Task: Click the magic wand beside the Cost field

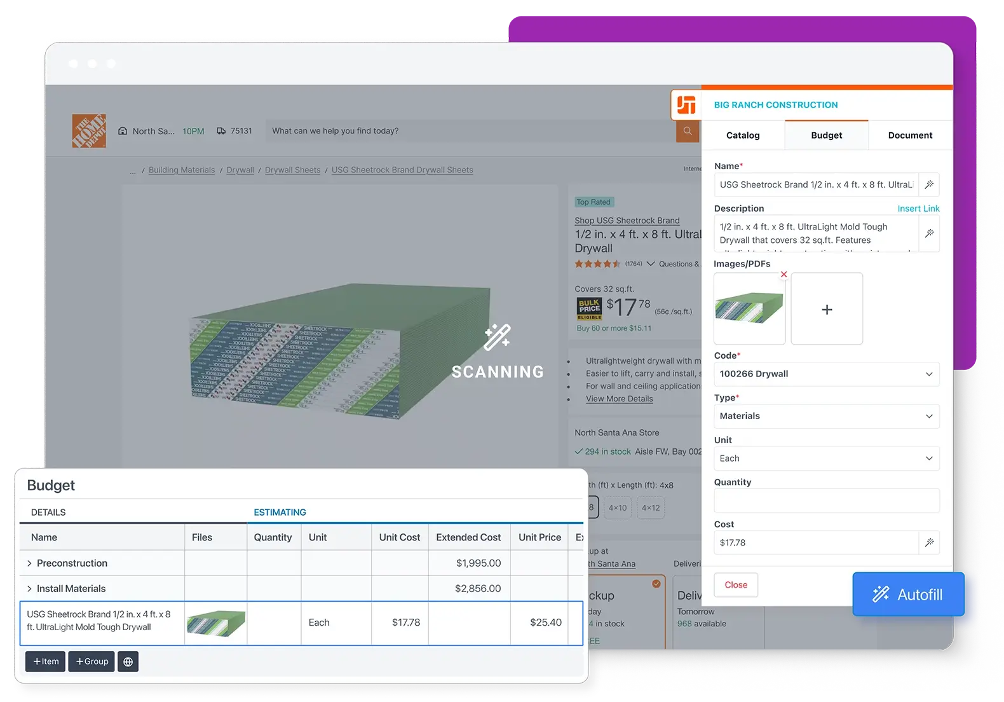Action: point(929,542)
